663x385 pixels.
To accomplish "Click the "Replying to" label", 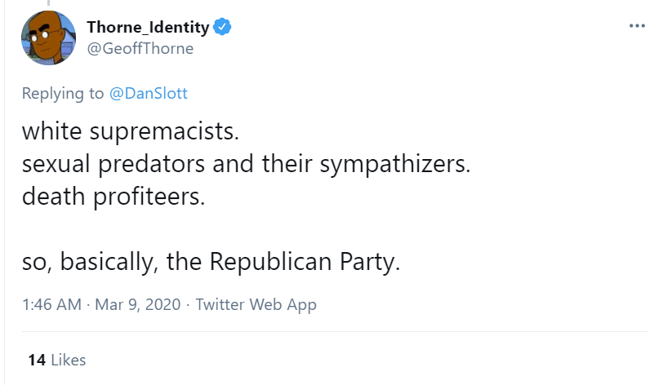I will pyautogui.click(x=63, y=93).
